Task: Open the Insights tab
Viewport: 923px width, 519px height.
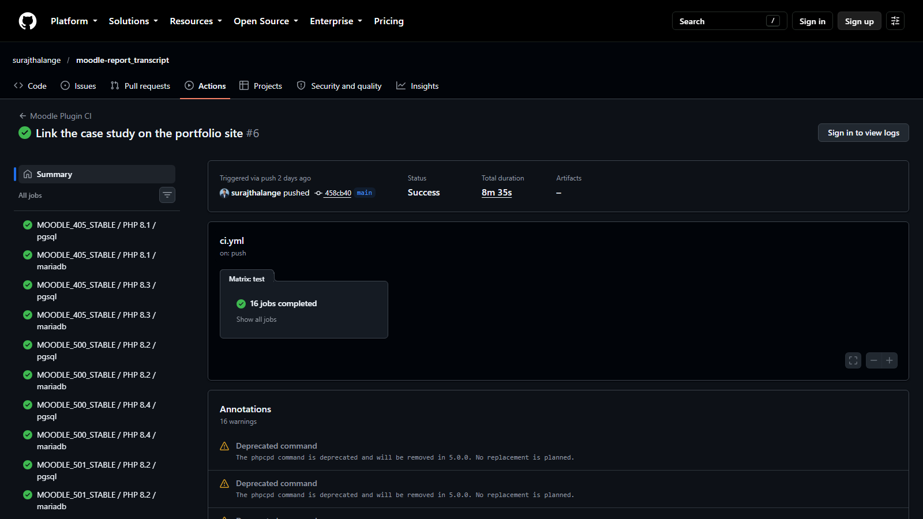Action: pos(418,86)
